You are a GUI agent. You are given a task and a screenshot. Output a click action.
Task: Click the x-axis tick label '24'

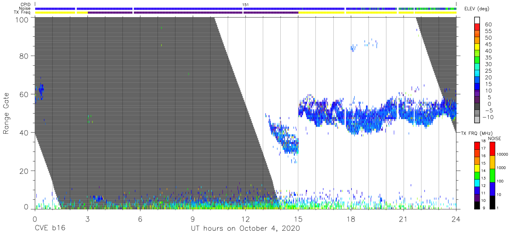(456, 219)
